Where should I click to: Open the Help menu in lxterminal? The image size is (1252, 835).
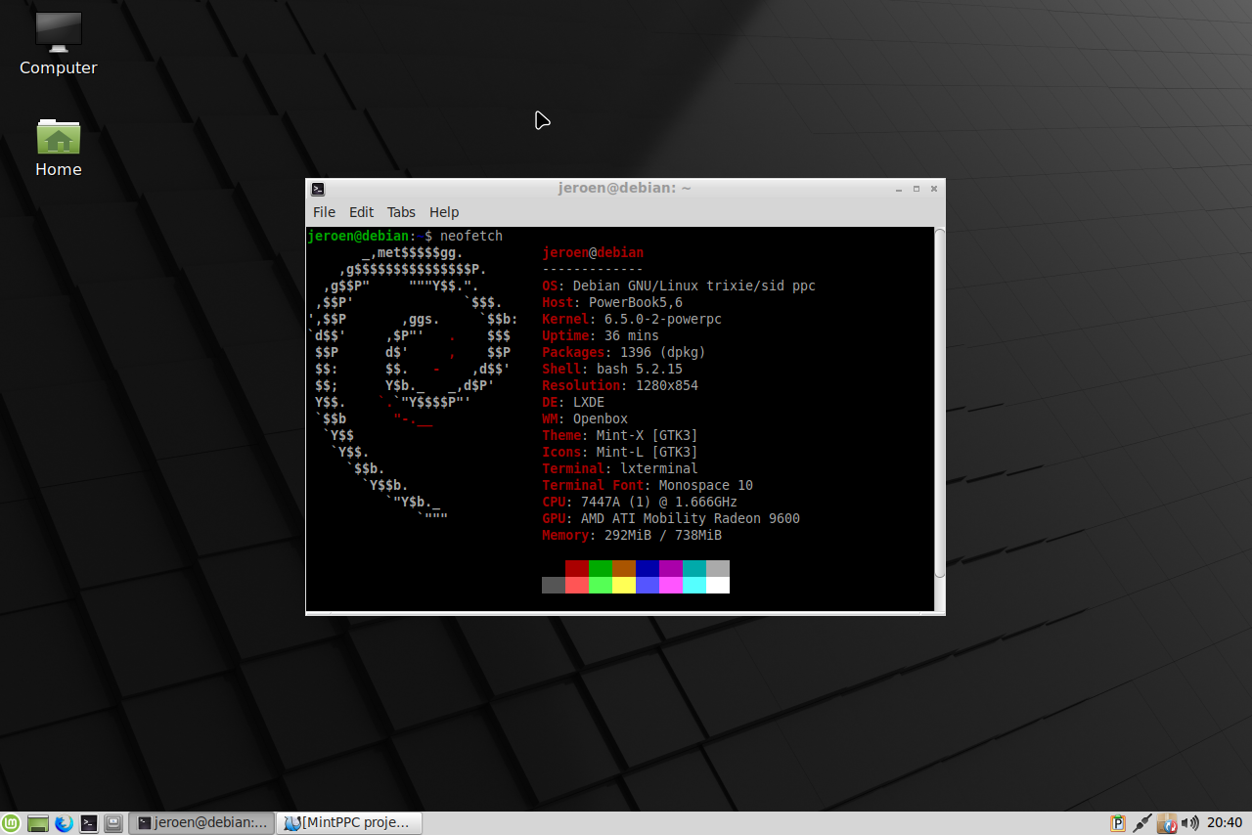coord(444,212)
